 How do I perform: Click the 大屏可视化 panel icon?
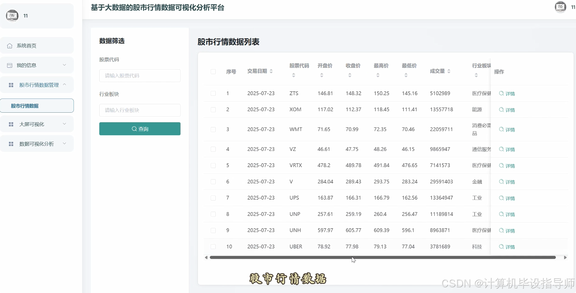[11, 124]
